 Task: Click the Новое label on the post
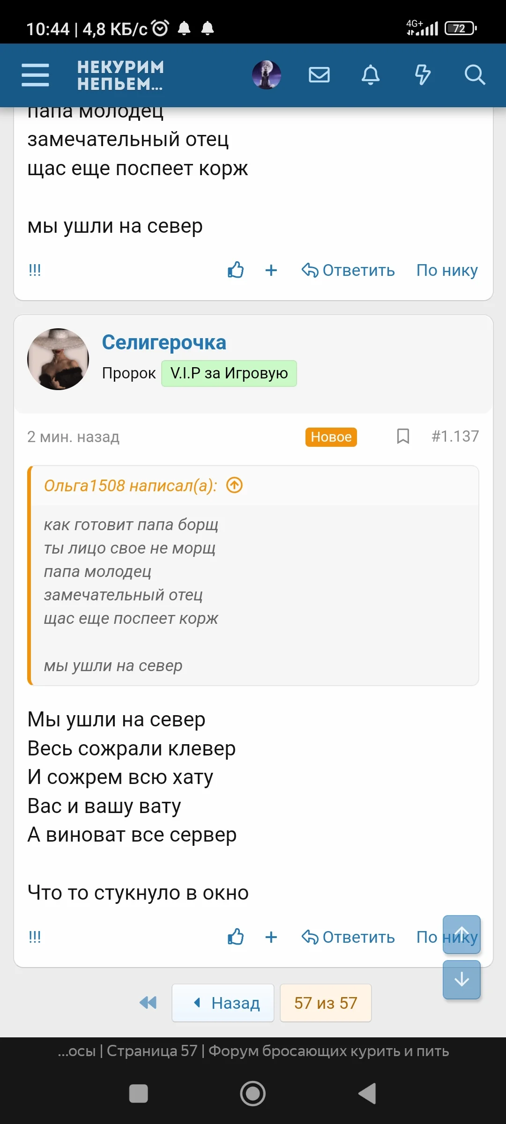[330, 436]
